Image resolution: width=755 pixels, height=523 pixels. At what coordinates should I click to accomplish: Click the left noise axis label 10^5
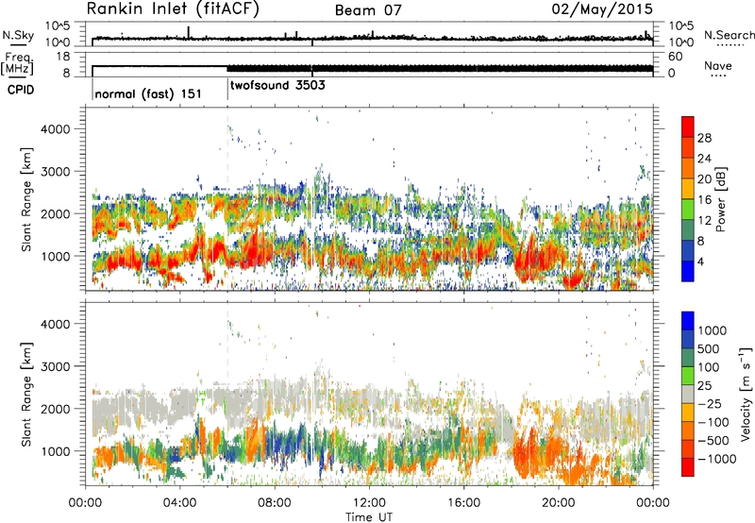(x=58, y=25)
